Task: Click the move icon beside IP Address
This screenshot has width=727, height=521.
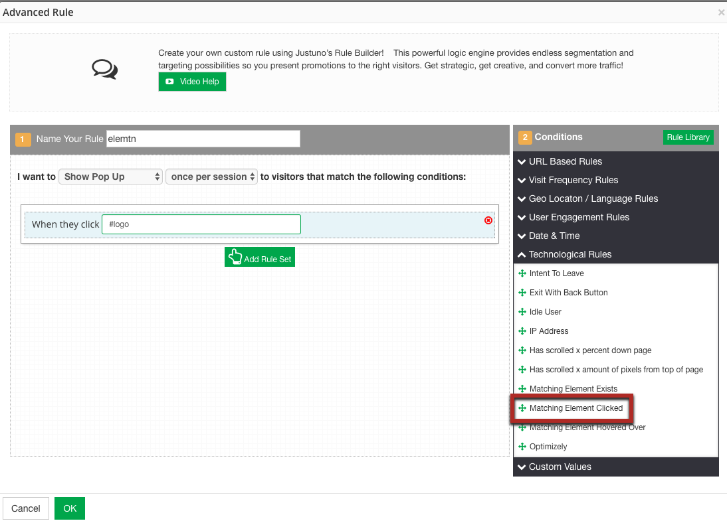Action: 522,331
